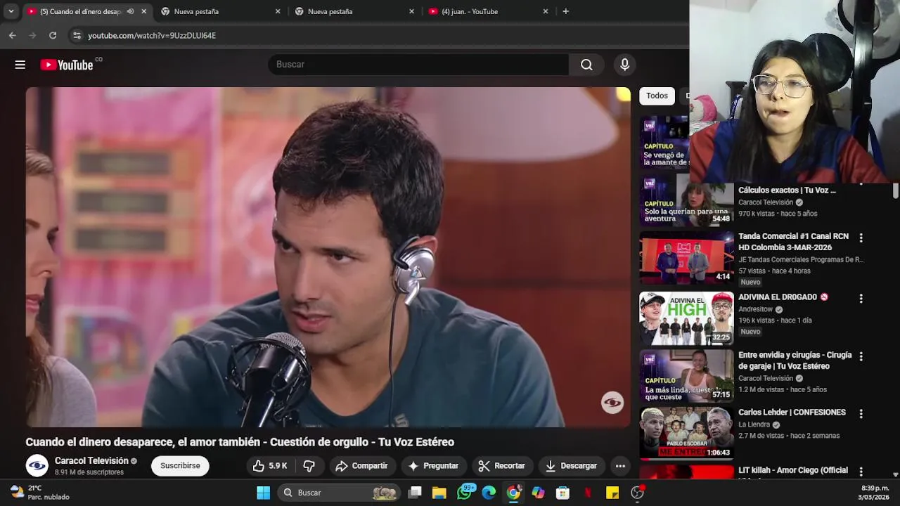Open the weather widget showing 21°C
The image size is (900, 506).
(x=40, y=492)
